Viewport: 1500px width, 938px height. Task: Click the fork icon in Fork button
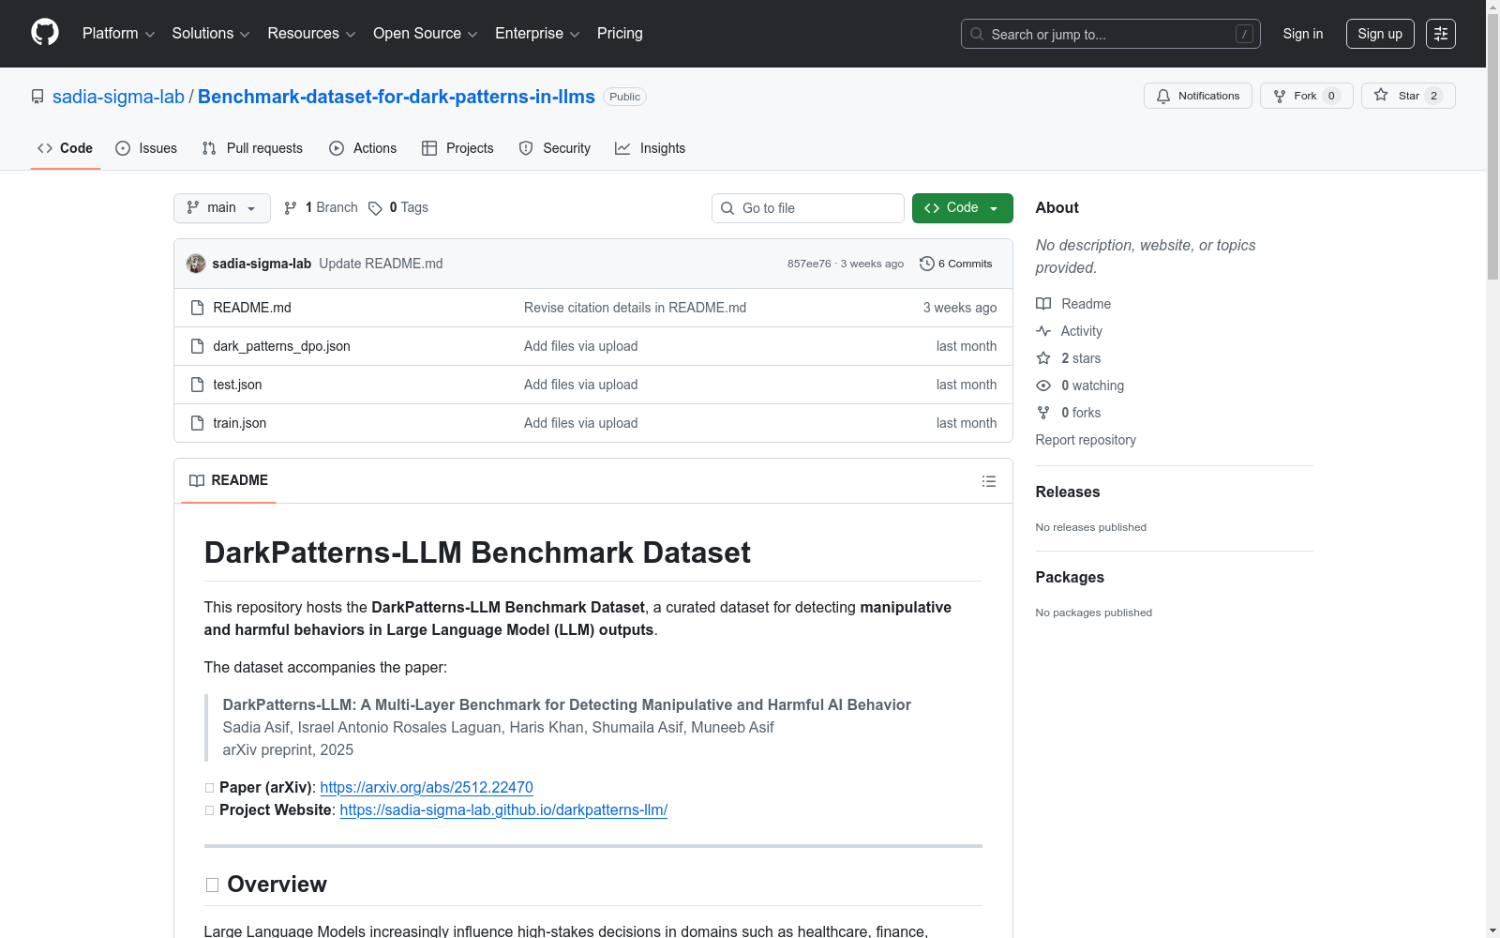(x=1280, y=96)
